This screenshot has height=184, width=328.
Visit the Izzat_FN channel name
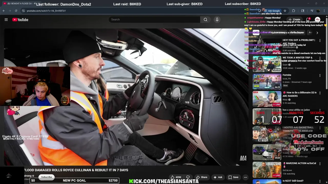pyautogui.click(x=286, y=79)
